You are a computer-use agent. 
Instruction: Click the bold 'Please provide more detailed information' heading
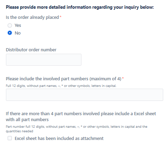pos(80,7)
